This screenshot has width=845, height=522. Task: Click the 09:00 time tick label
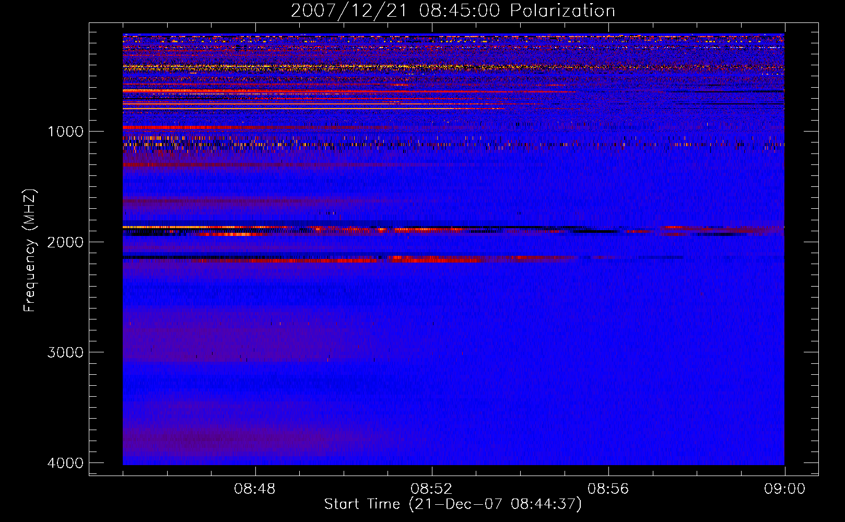click(x=784, y=489)
